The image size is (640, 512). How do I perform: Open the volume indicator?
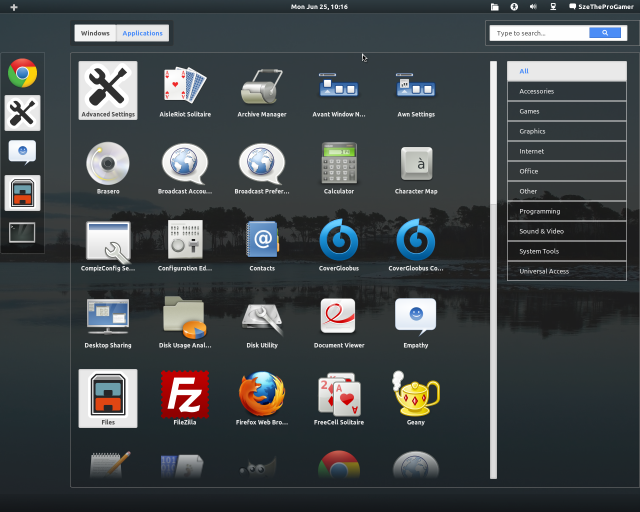tap(533, 6)
